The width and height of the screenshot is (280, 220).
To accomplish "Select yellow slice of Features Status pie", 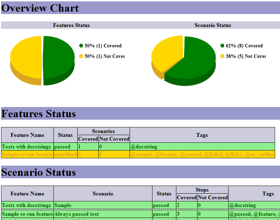I will click(x=26, y=60).
